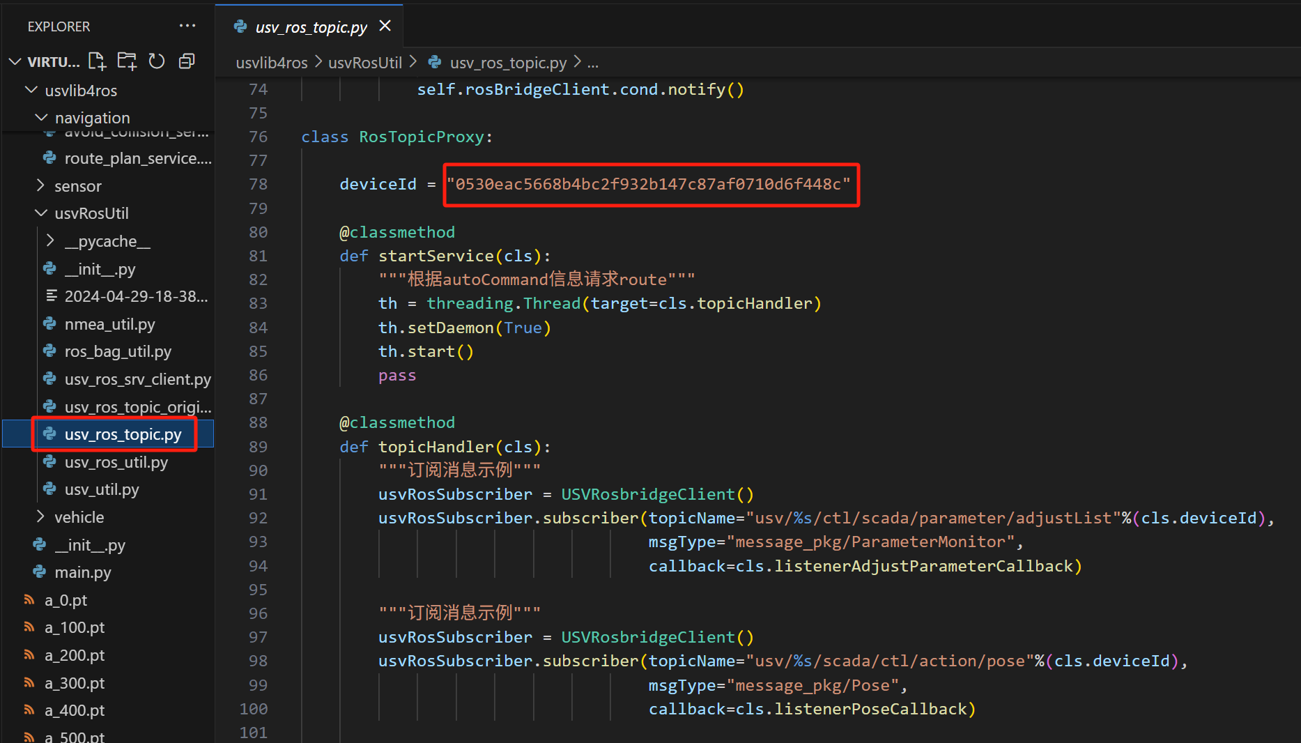
Task: Collapse all folders in Explorer
Action: click(x=187, y=61)
